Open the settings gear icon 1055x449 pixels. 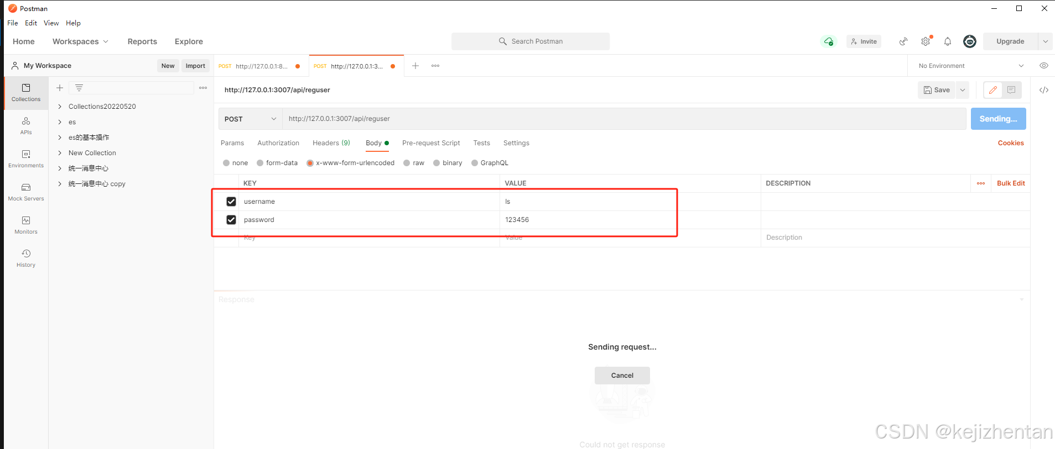click(x=926, y=41)
